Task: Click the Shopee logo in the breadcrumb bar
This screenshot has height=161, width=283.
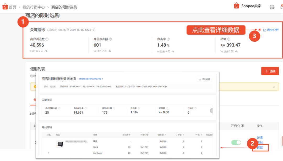Action: 5,7
